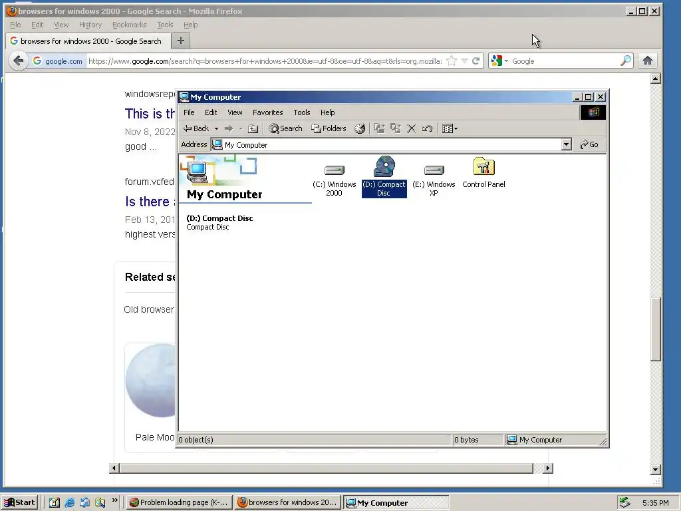Click page horizontal scrollbar left arrow
The image size is (681, 511).
114,468
